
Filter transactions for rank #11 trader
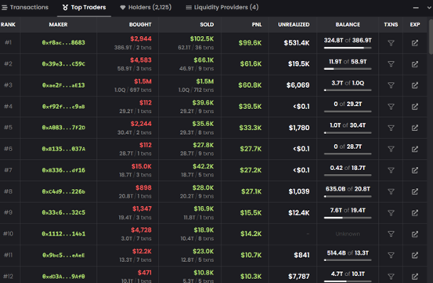click(x=391, y=255)
